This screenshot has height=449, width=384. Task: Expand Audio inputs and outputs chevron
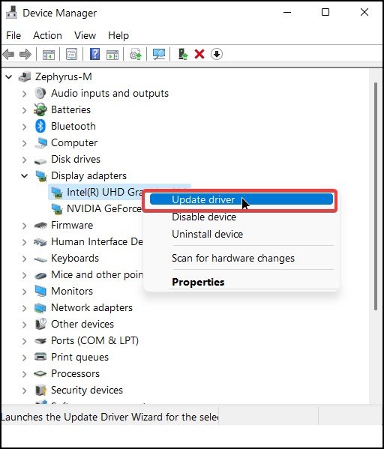[25, 94]
